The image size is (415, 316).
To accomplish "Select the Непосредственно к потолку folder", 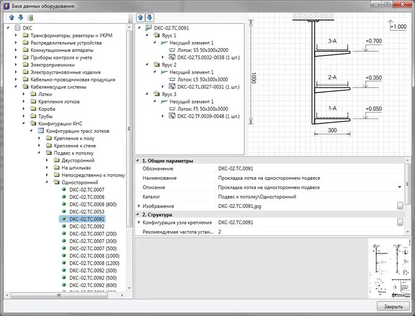I will 93,175.
